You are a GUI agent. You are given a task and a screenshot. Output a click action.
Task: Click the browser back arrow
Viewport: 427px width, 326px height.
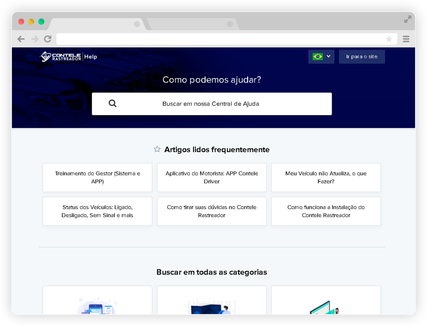(21, 39)
